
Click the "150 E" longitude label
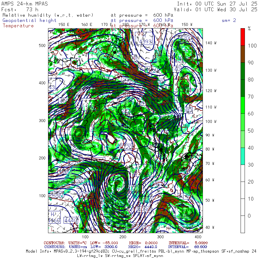(64, 25)
